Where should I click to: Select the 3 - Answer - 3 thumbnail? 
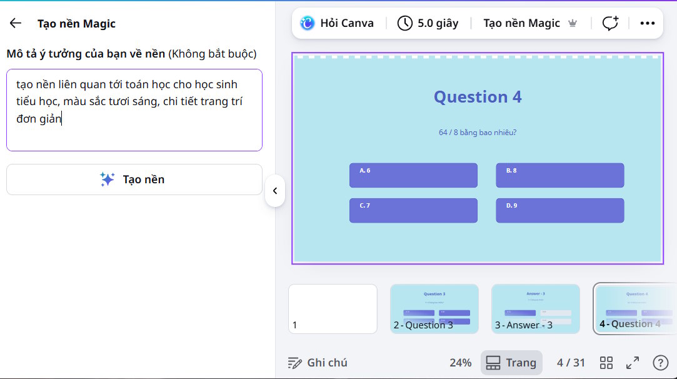point(536,308)
